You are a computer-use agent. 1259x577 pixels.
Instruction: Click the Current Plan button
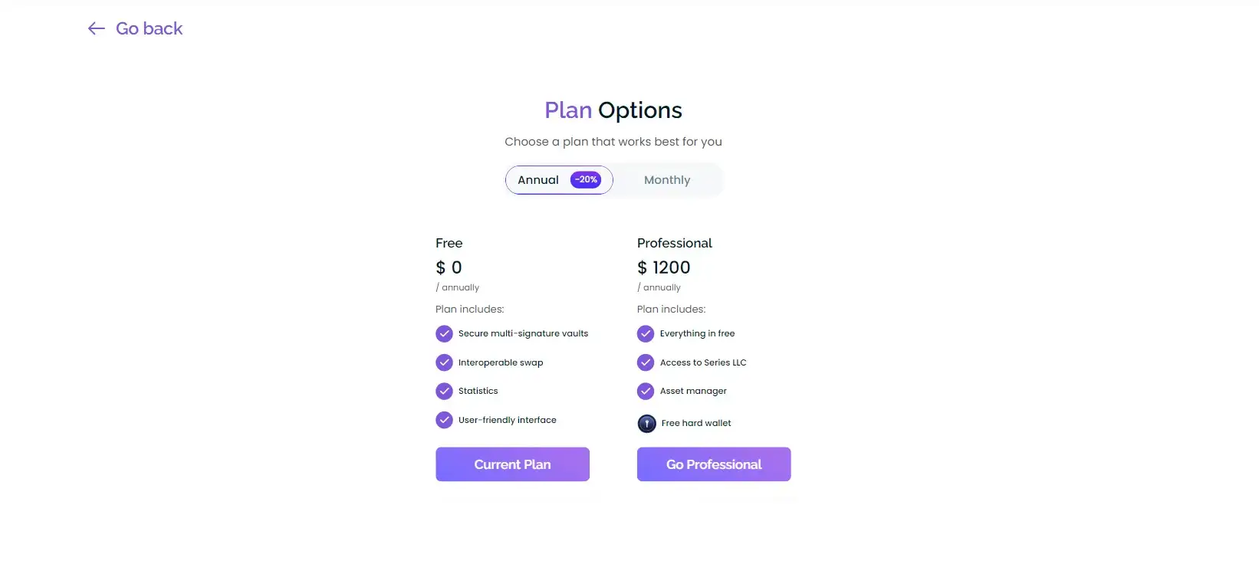pyautogui.click(x=512, y=464)
